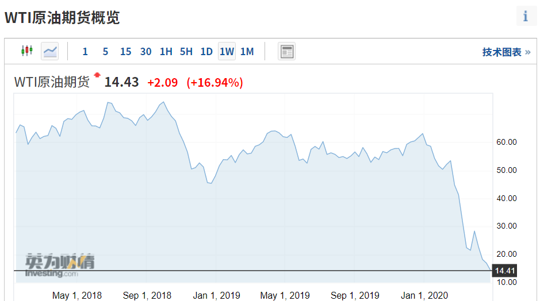The width and height of the screenshot is (540, 301).
Task: Select the 1W weekly interval
Action: [x=227, y=52]
